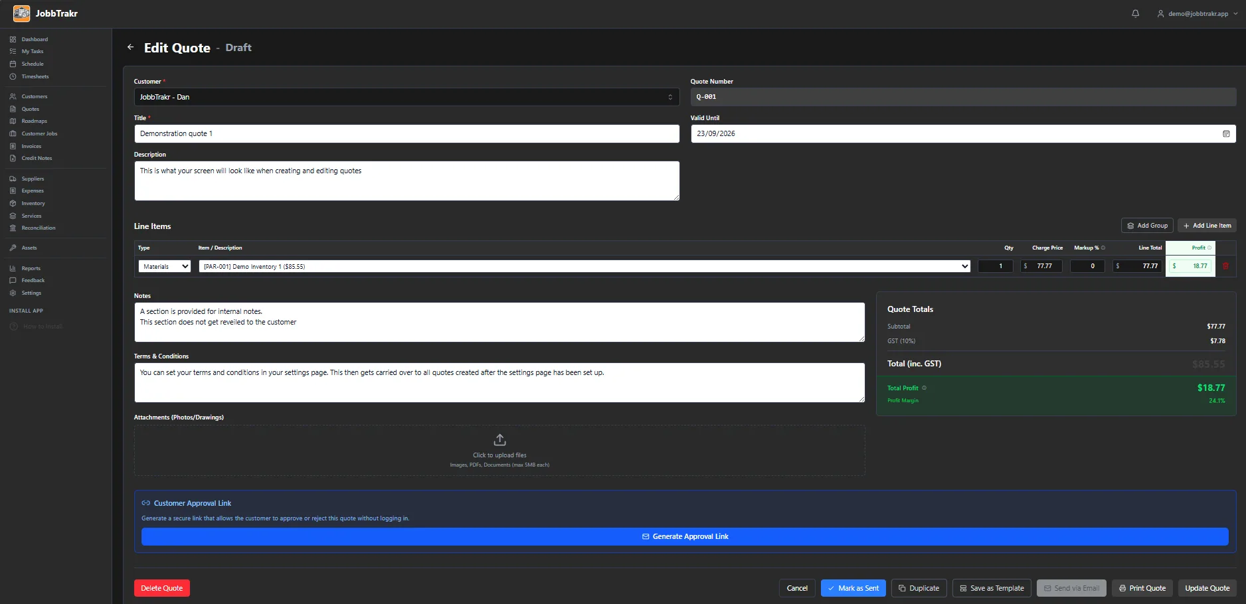
Task: Click the Schedule calendar icon in sidebar
Action: (x=13, y=64)
